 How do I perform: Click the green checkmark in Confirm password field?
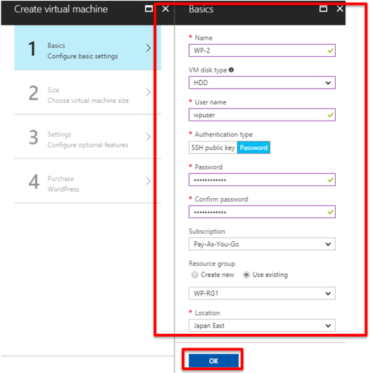coord(330,212)
